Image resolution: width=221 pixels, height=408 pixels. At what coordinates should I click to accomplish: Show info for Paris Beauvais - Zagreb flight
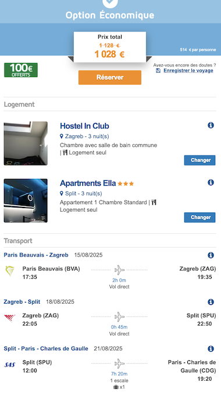pos(211,255)
